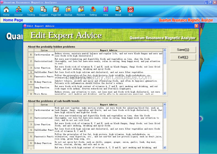Select the Testing toolbar icon

tap(31, 10)
